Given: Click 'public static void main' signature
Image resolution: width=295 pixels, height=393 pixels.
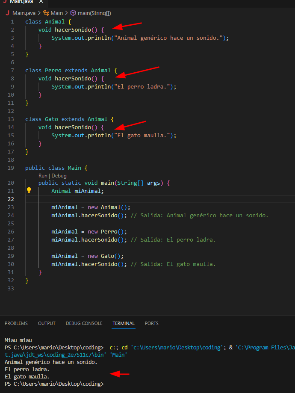Looking at the screenshot, I should coord(77,183).
